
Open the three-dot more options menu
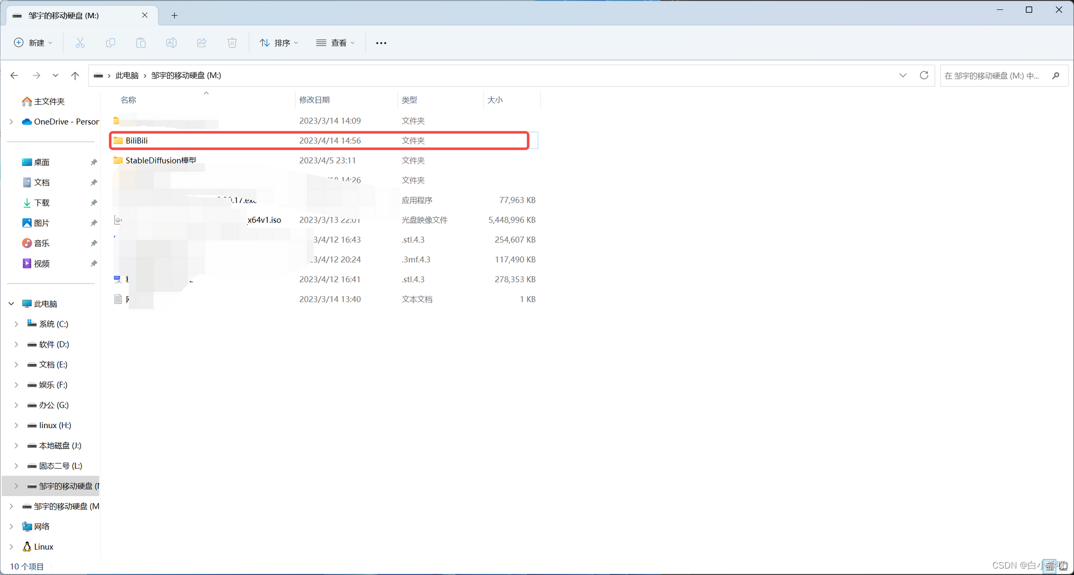pos(381,43)
